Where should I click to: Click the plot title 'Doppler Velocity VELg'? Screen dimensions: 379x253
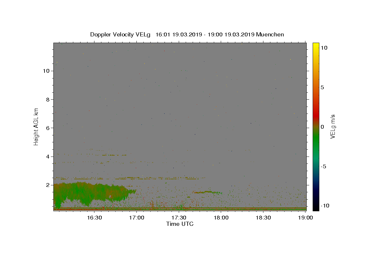120,34
